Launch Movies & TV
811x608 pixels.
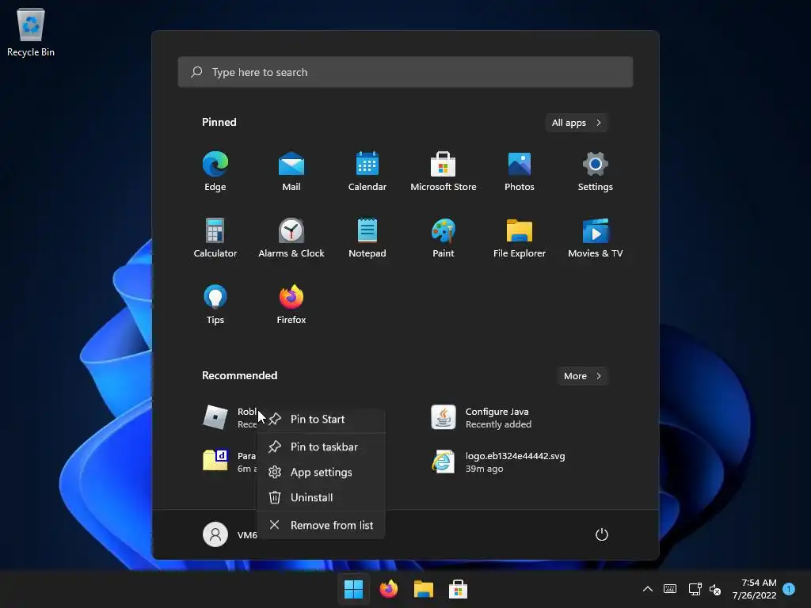click(x=596, y=237)
